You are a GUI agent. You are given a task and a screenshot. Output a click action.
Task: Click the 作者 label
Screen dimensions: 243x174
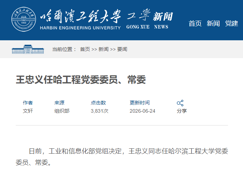28,103
